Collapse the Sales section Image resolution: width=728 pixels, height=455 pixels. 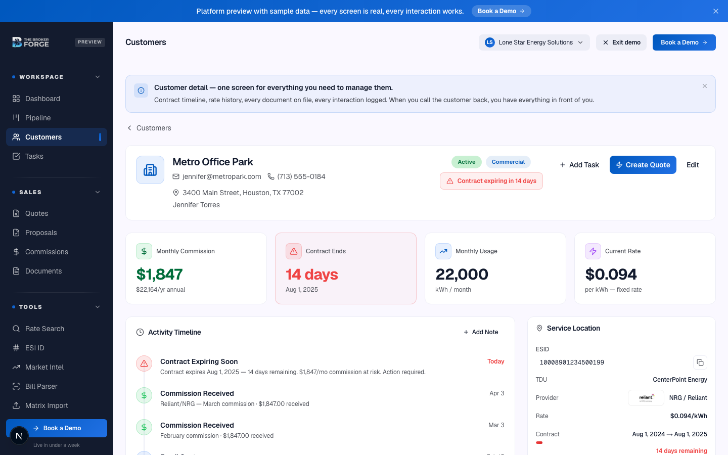point(98,192)
